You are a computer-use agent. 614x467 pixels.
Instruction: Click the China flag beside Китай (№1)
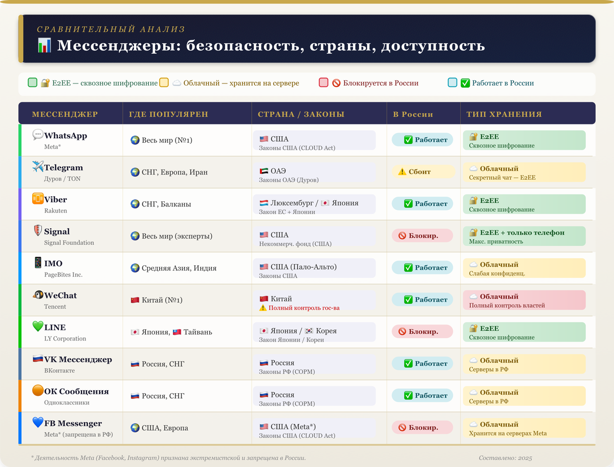coord(135,300)
